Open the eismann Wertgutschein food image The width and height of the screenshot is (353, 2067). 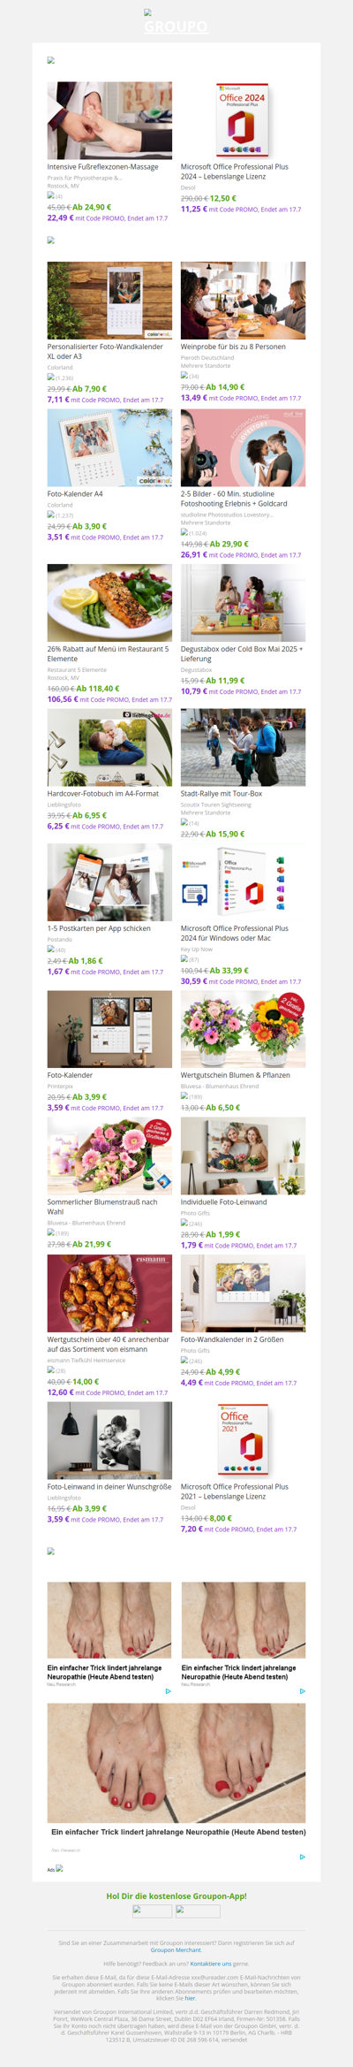coord(109,1293)
